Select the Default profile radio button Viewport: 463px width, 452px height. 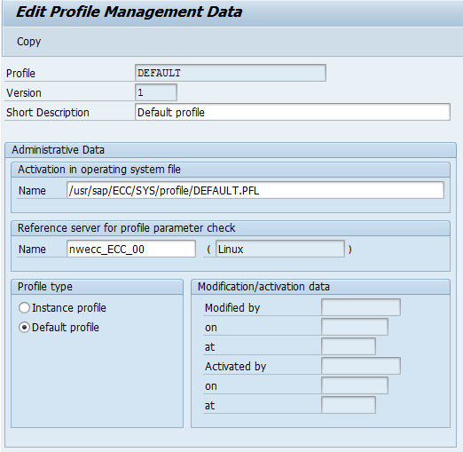(24, 328)
